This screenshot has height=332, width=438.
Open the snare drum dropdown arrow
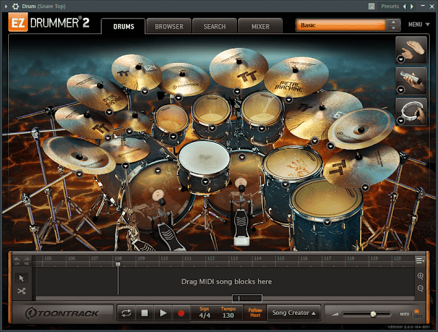(x=205, y=182)
